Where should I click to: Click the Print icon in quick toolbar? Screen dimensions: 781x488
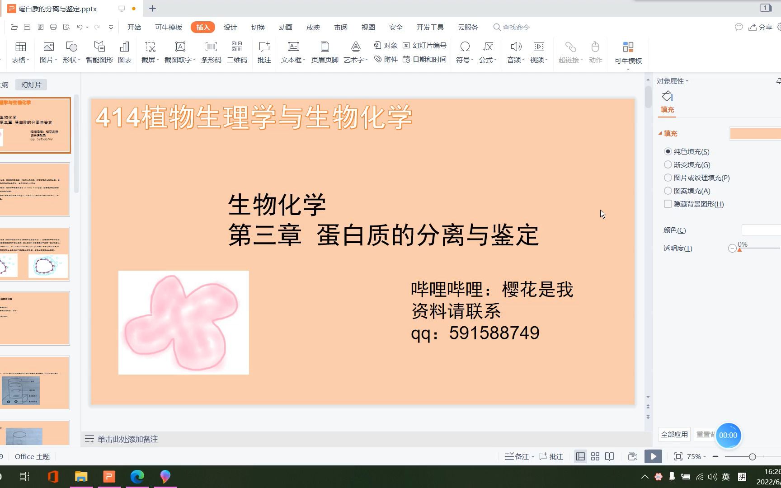click(x=53, y=27)
